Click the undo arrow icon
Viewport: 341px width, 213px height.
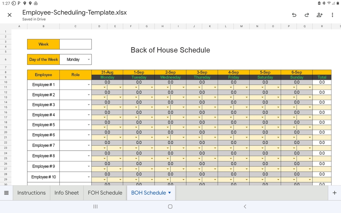coord(294,15)
